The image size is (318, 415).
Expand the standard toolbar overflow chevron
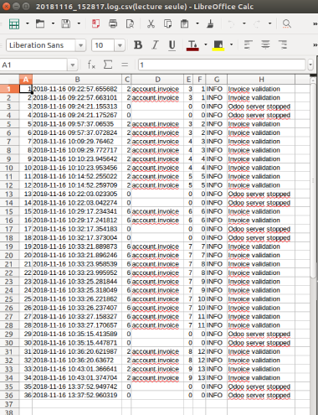[x=315, y=24]
